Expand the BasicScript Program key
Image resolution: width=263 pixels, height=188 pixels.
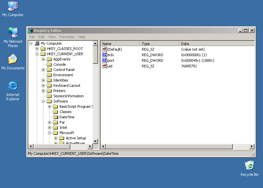[x=50, y=107]
